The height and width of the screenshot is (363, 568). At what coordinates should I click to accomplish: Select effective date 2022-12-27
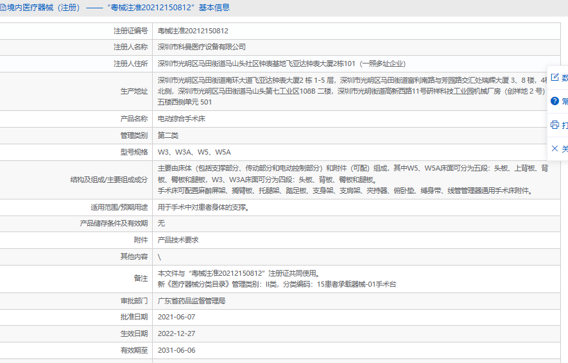tap(176, 333)
